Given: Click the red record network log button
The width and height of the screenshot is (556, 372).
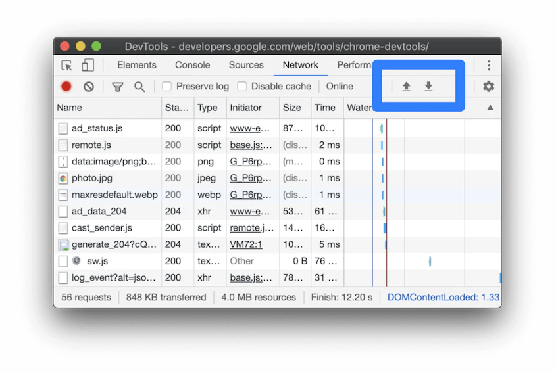Looking at the screenshot, I should tap(66, 87).
